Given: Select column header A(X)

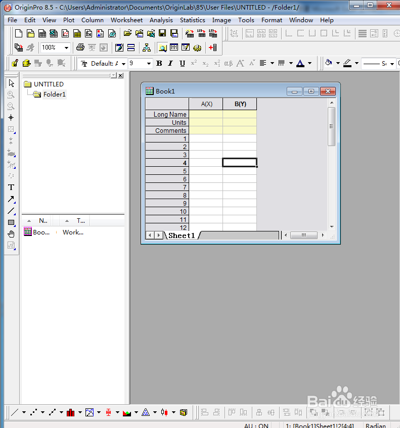Looking at the screenshot, I should click(206, 104).
